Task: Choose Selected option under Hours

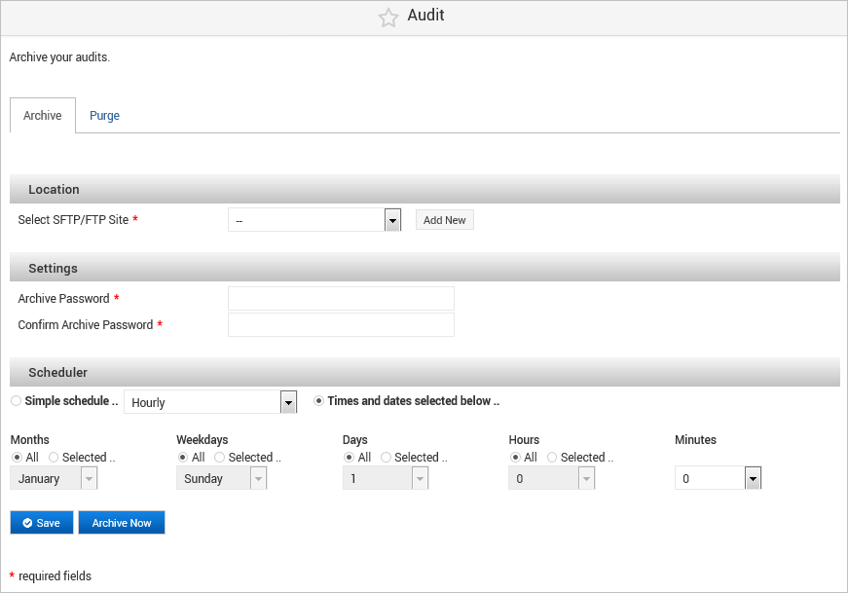Action: [554, 457]
